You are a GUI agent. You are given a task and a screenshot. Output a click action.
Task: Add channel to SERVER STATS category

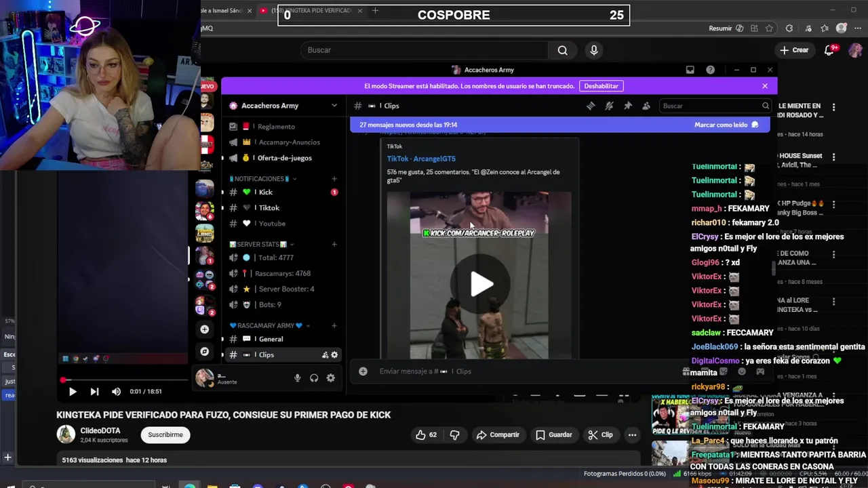coord(334,244)
